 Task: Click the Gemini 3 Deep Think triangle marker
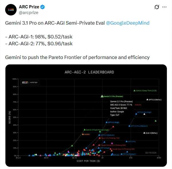134,91
